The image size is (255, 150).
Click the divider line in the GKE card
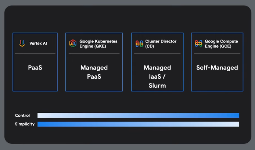94,53
